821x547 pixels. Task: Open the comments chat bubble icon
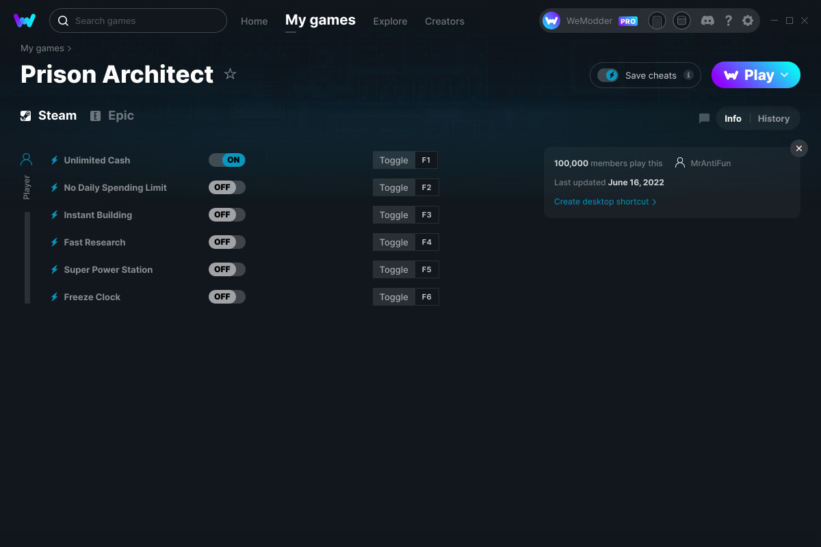pos(704,118)
